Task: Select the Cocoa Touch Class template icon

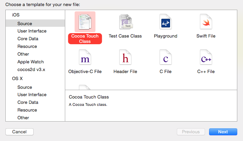Action: 85,22
